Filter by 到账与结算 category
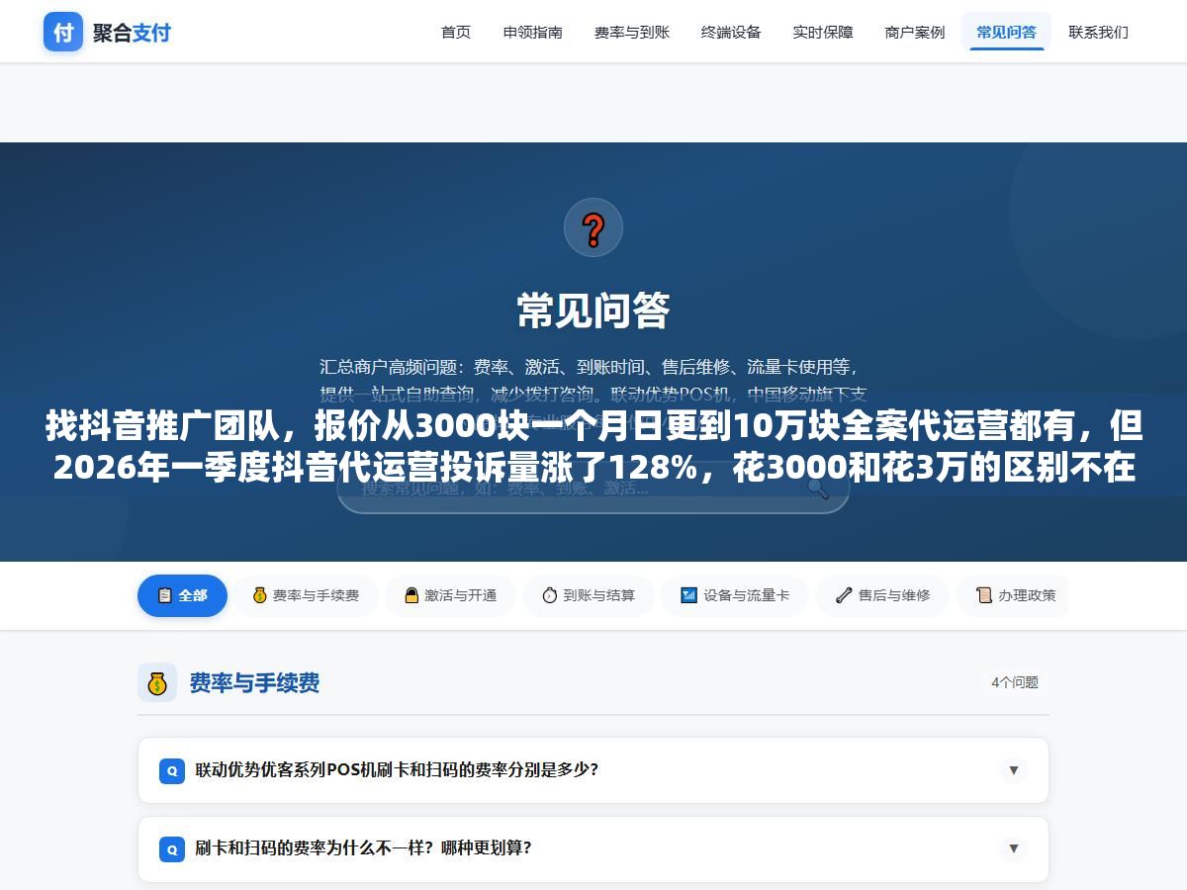This screenshot has width=1187, height=890. (x=589, y=595)
